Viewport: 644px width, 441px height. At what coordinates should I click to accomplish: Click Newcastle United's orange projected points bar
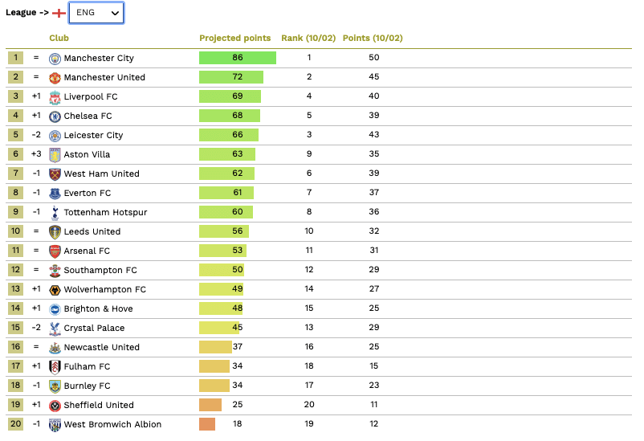(214, 348)
